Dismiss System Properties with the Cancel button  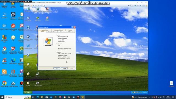(x=64, y=68)
